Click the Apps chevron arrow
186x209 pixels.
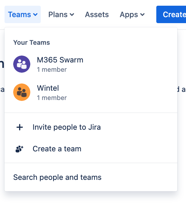pos(142,14)
